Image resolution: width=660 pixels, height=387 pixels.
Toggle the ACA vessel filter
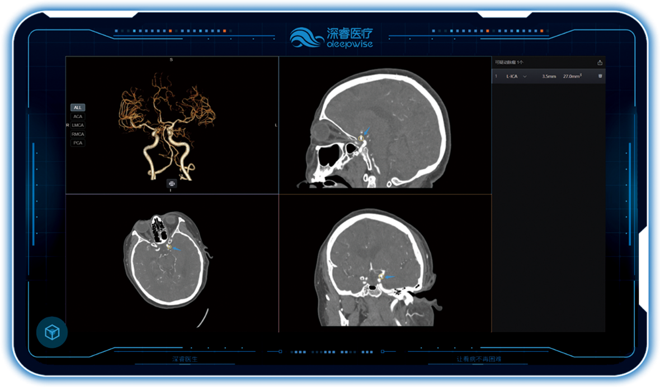78,116
